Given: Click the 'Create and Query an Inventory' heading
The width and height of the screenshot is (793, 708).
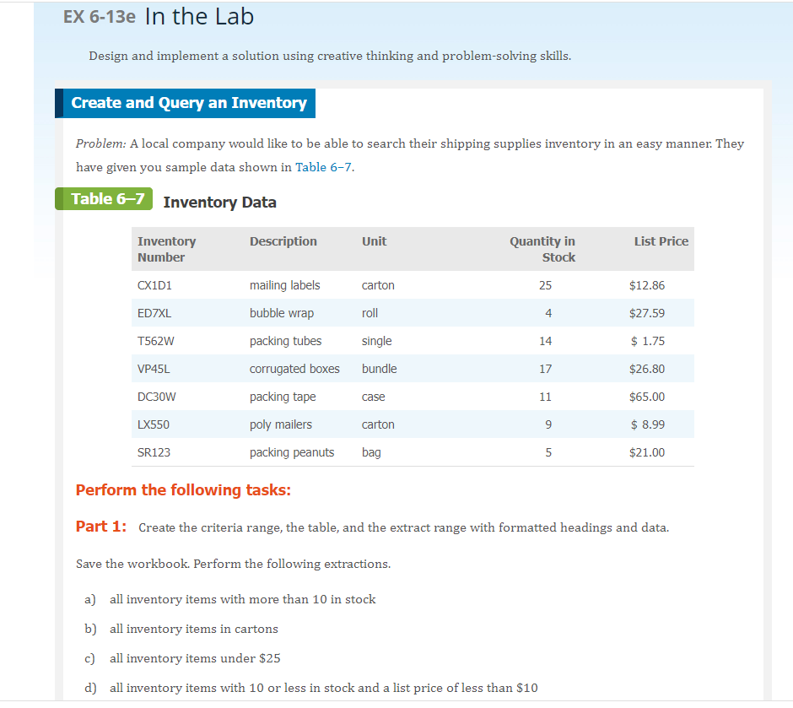Looking at the screenshot, I should [189, 103].
